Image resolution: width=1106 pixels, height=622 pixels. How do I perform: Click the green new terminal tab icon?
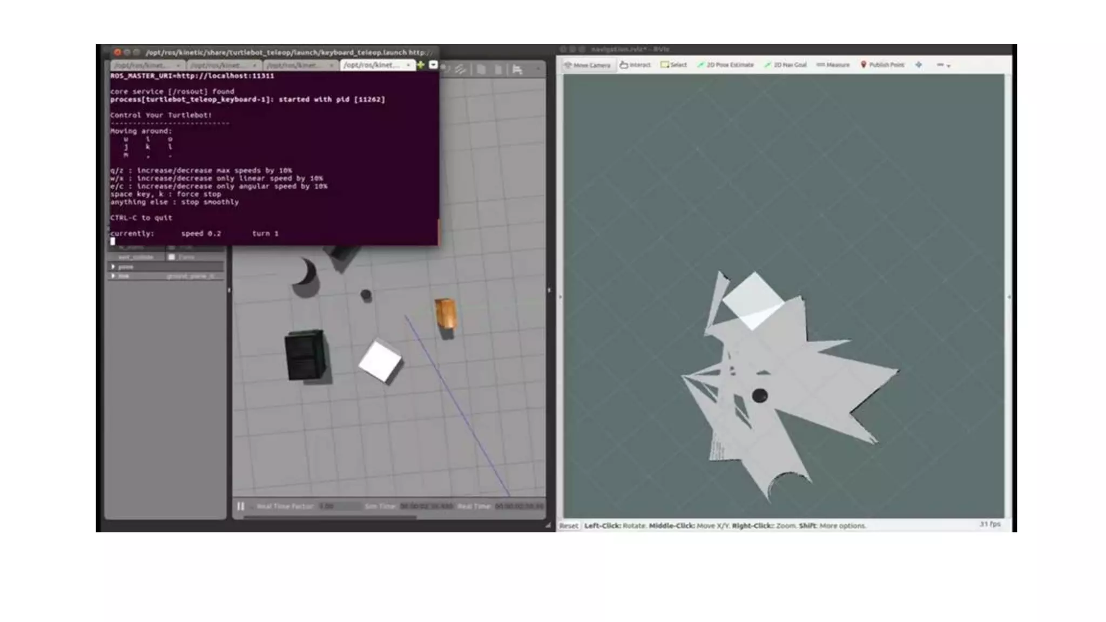coord(421,65)
